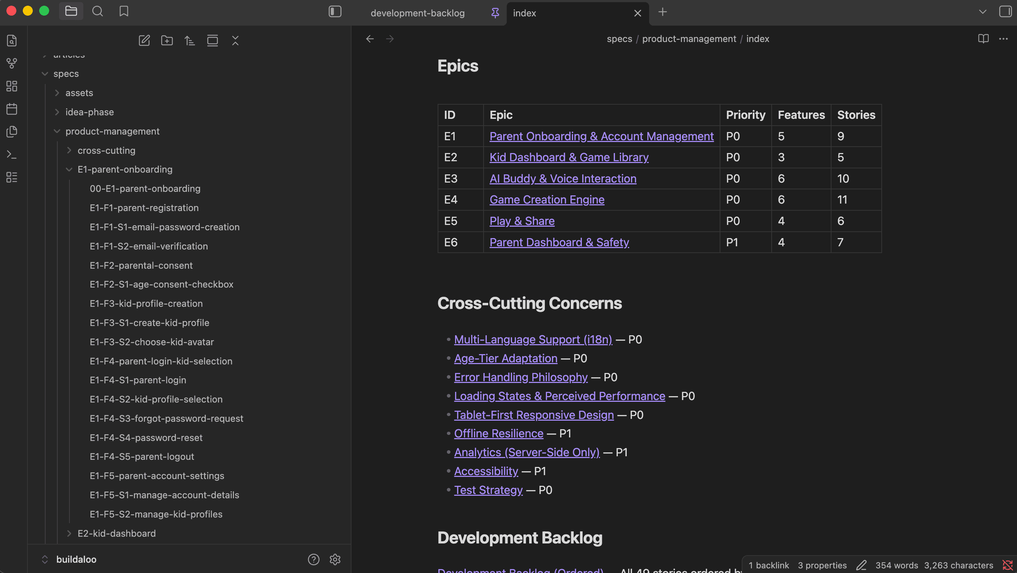Click auto-reveal current file icon

click(212, 40)
